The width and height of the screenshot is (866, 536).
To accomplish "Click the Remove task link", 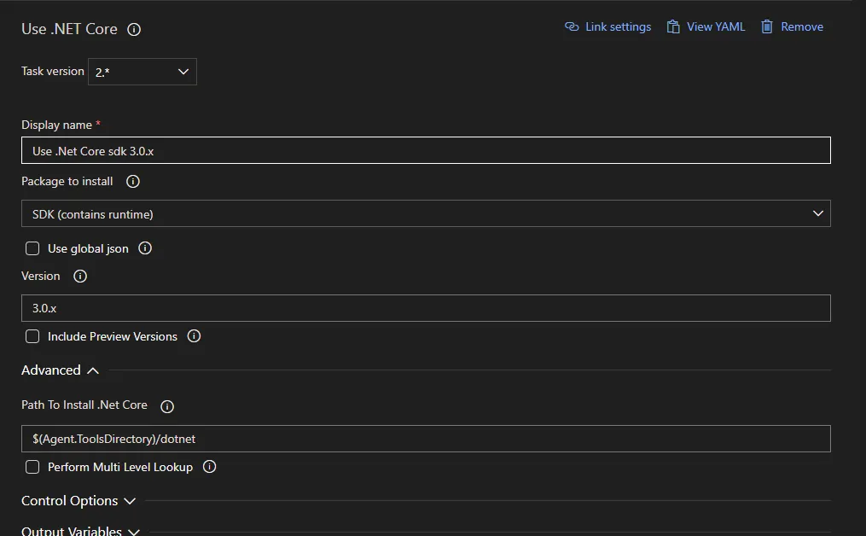I will [792, 26].
